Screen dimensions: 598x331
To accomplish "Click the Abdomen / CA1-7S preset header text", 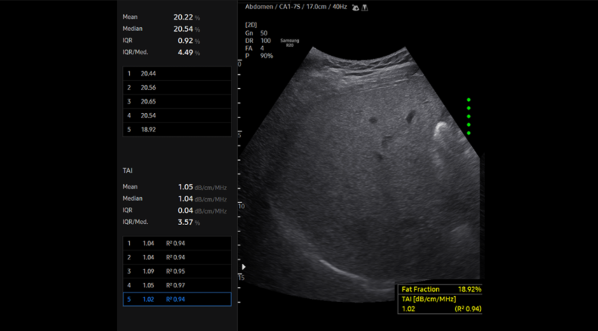I will tap(296, 7).
